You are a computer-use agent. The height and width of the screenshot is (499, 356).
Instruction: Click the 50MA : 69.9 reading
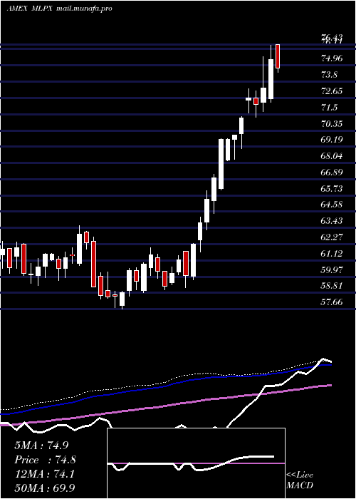click(45, 488)
